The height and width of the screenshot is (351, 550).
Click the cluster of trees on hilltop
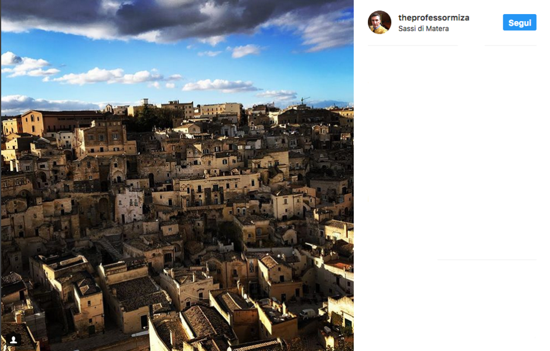point(151,118)
